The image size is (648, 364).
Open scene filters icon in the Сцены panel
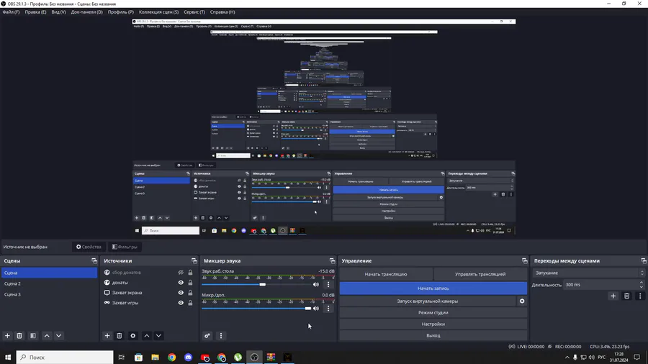pos(33,336)
